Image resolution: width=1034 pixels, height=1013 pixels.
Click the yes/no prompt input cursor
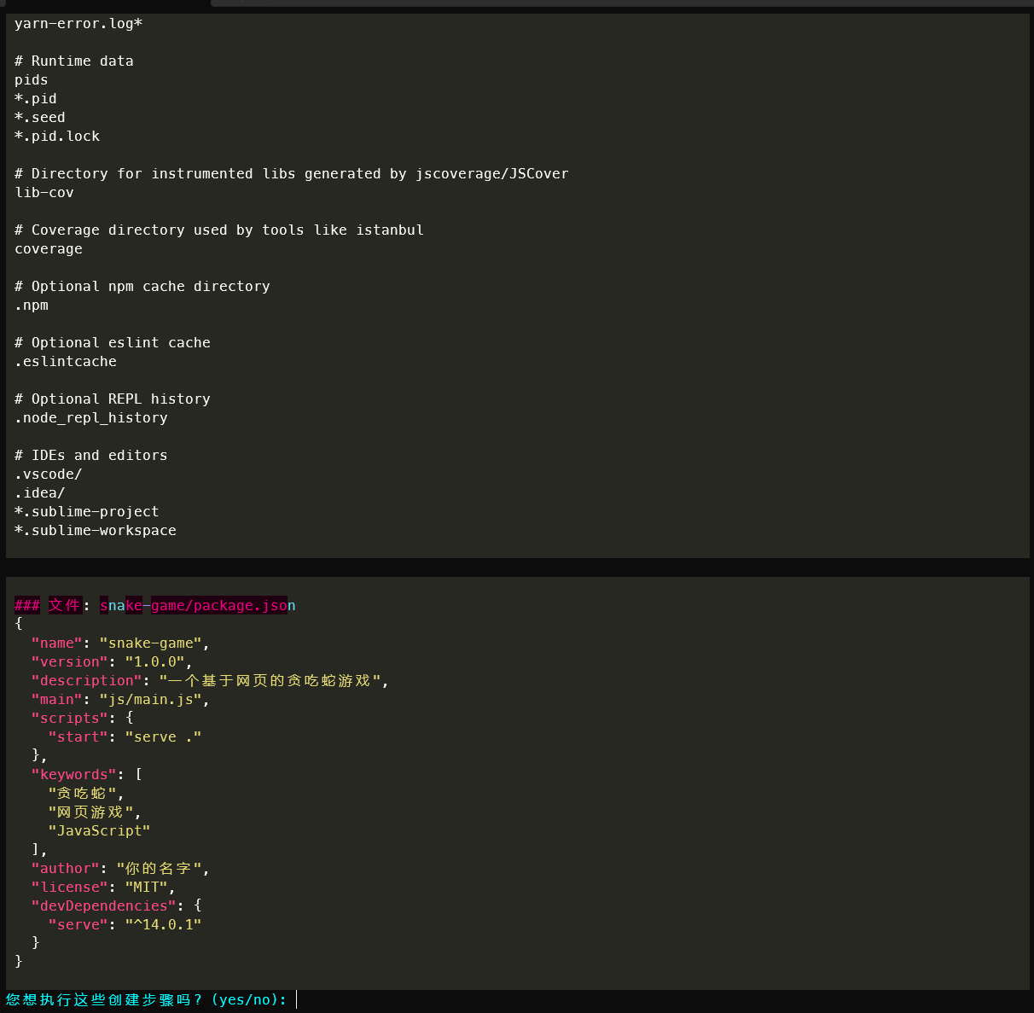pyautogui.click(x=297, y=999)
